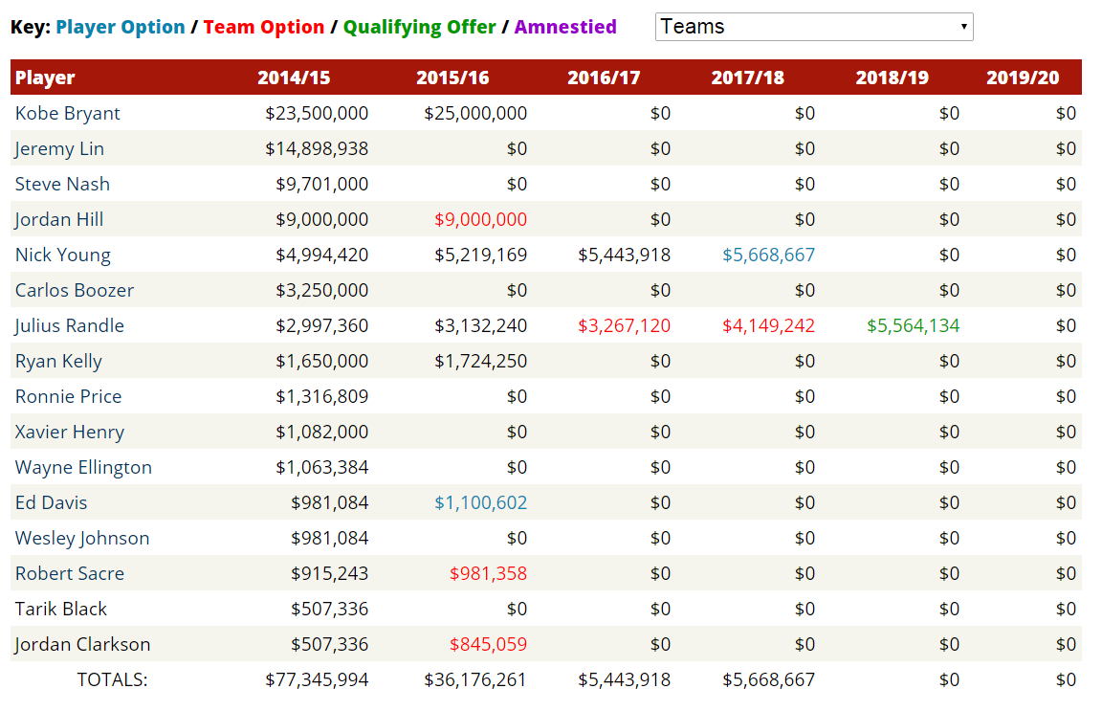Open Ryan Kelly's player link
Viewport: 1102px width, 711px height.
tap(58, 361)
